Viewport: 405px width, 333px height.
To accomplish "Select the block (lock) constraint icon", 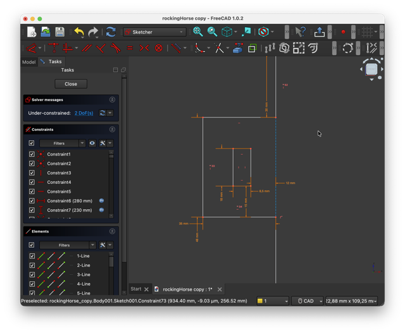I will coord(159,48).
